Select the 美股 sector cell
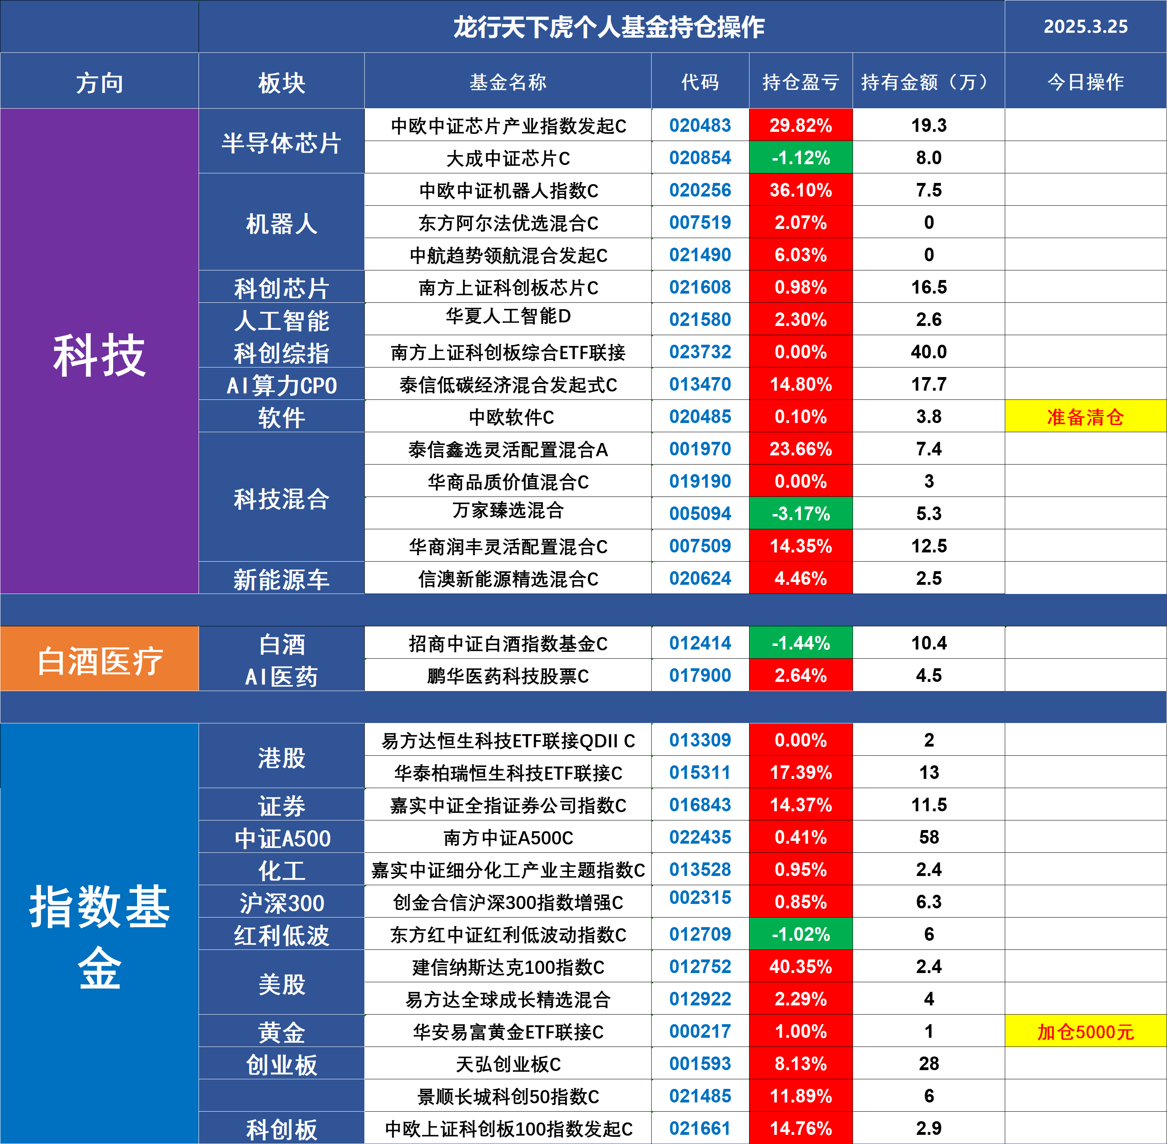The width and height of the screenshot is (1167, 1144). point(281,983)
